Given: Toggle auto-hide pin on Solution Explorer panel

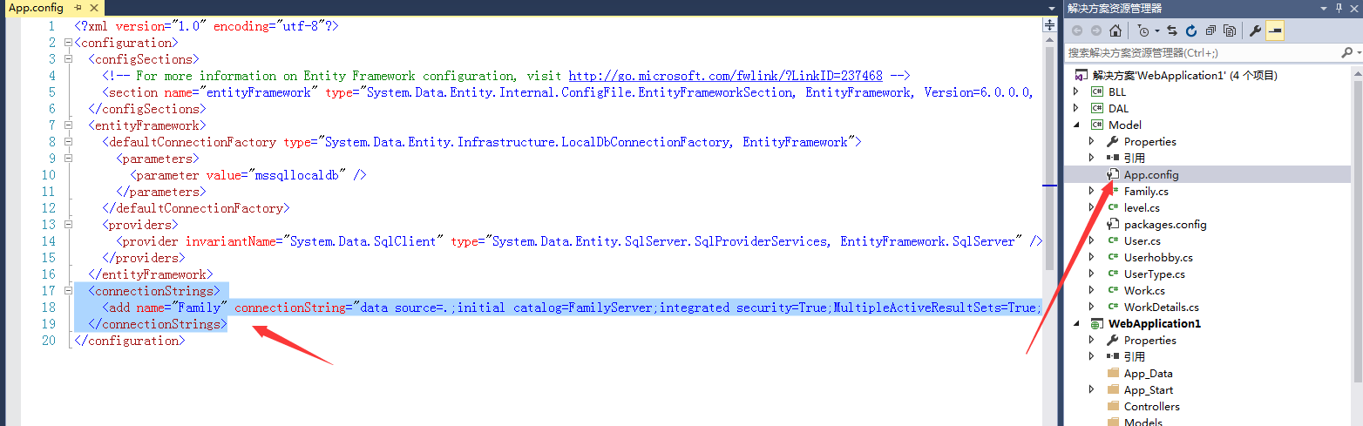Looking at the screenshot, I should pyautogui.click(x=1339, y=8).
